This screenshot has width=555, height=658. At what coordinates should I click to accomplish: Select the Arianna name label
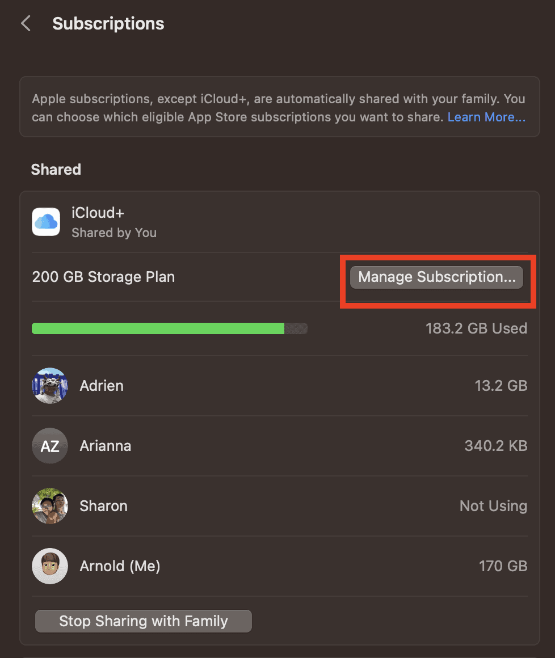[x=106, y=446]
